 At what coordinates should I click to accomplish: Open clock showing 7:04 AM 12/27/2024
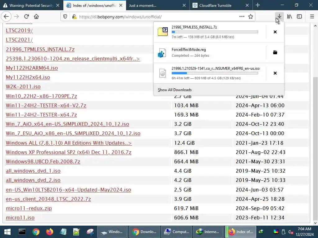tap(305, 232)
